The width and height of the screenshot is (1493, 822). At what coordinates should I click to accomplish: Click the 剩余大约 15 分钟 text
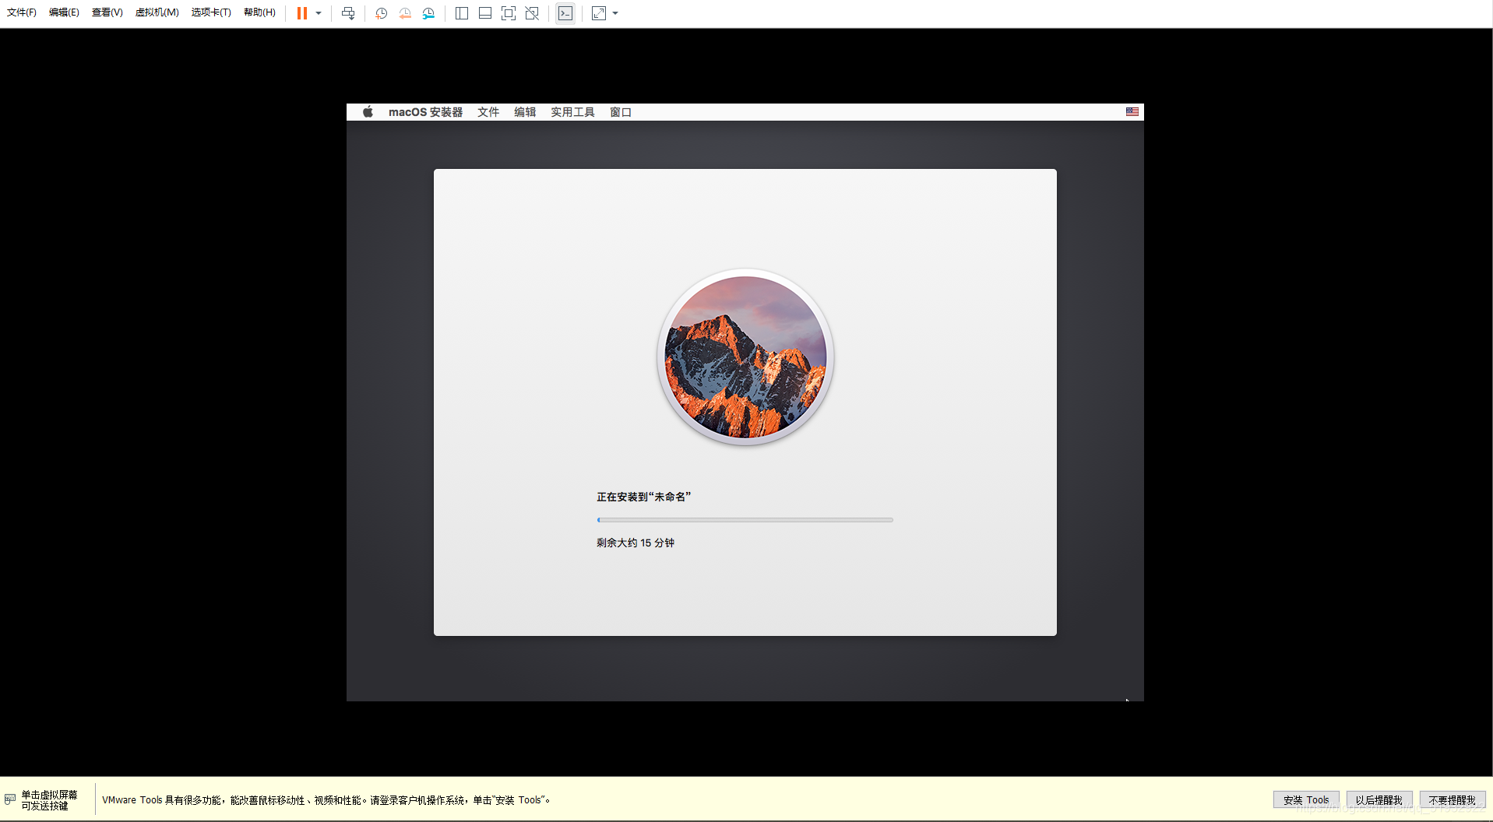(636, 543)
